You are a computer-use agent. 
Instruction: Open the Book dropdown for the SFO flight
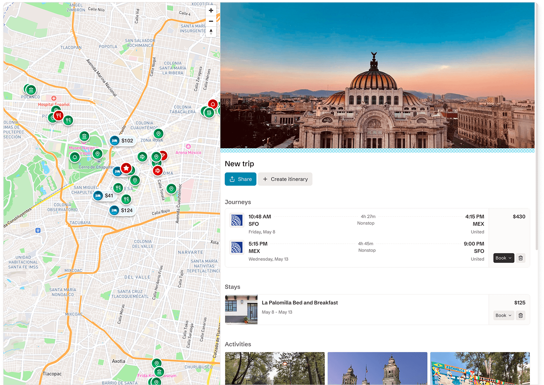(503, 258)
